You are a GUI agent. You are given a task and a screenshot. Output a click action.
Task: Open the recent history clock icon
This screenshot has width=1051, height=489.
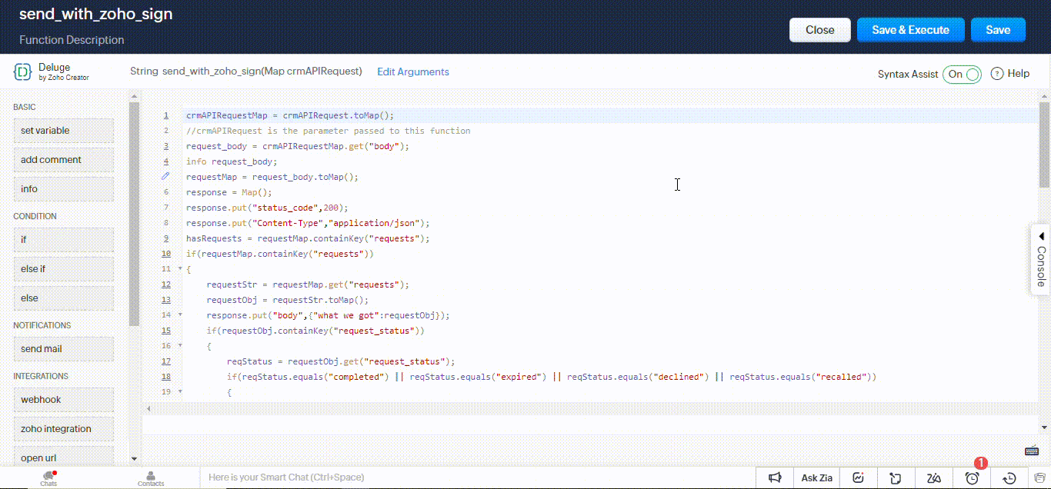coord(1010,477)
